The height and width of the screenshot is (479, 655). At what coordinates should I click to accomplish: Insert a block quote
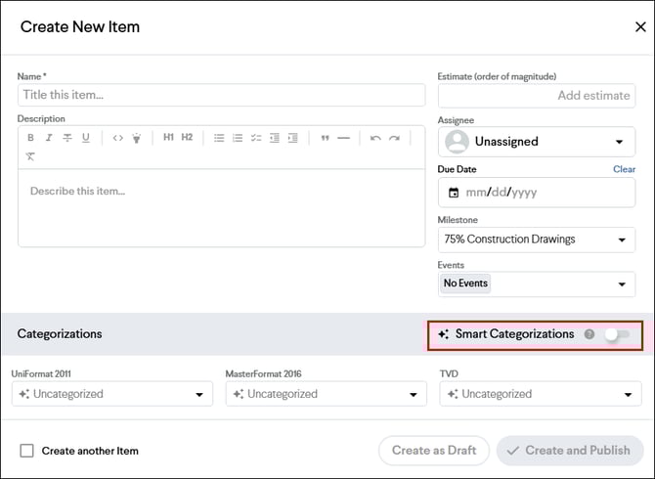[x=325, y=138]
